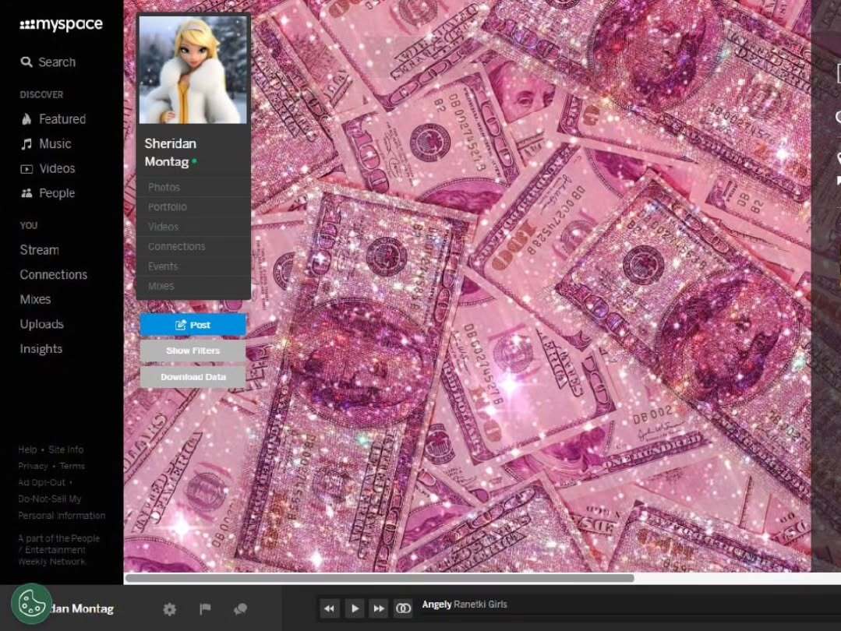Open your Stream
841x631 pixels.
pyautogui.click(x=39, y=250)
